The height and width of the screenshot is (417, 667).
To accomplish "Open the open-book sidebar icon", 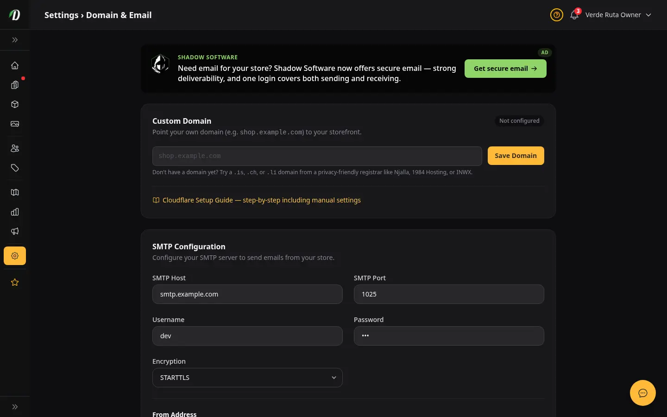I will [x=15, y=192].
